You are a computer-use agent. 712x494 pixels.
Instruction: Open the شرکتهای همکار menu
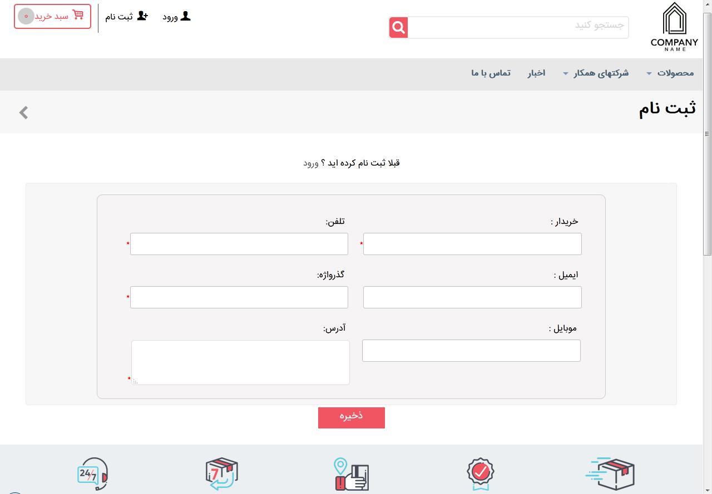[x=601, y=73]
